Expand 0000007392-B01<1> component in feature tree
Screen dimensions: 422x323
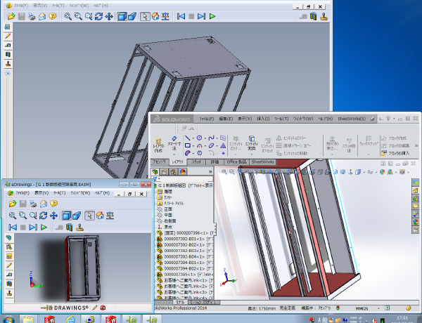pyautogui.click(x=155, y=239)
